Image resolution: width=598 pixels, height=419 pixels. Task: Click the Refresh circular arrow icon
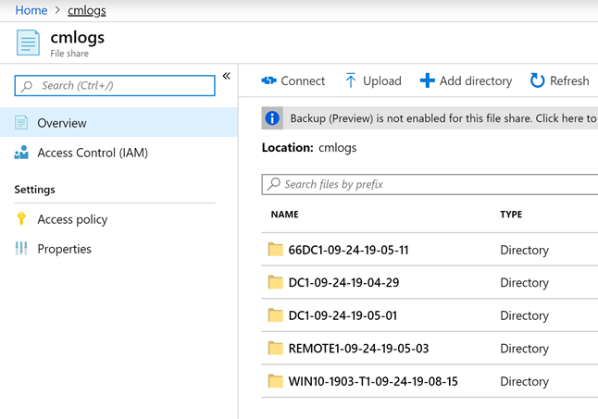tap(537, 81)
